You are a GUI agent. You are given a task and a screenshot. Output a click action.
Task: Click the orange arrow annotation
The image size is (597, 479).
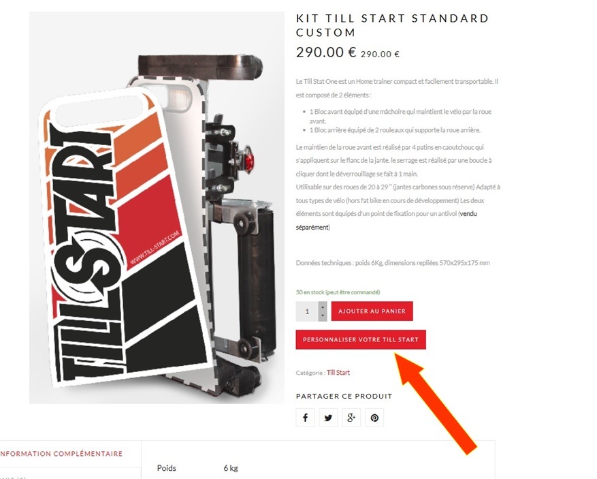(434, 403)
